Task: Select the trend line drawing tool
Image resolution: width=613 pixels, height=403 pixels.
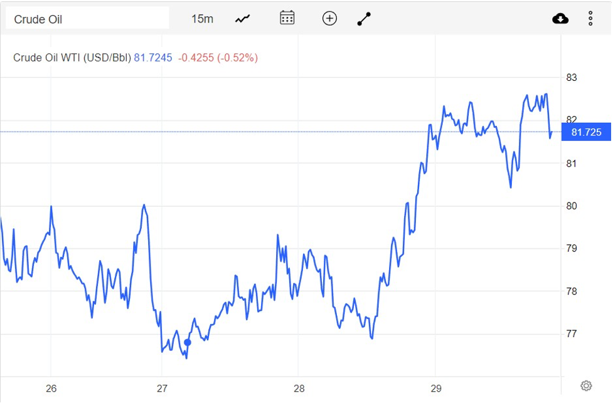Action: click(365, 19)
